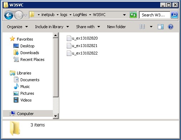Click the Favorites star icon
181x140 pixels.
click(x=12, y=39)
